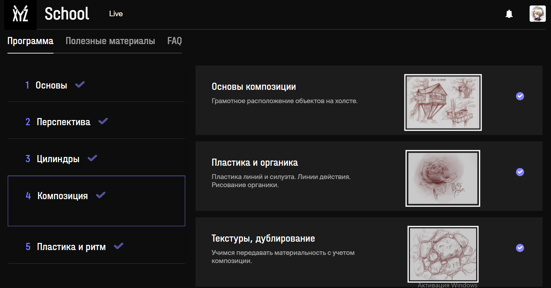The image size is (551, 288).
Task: Click the checkmark beside Цилиндры
Action: coord(92,158)
